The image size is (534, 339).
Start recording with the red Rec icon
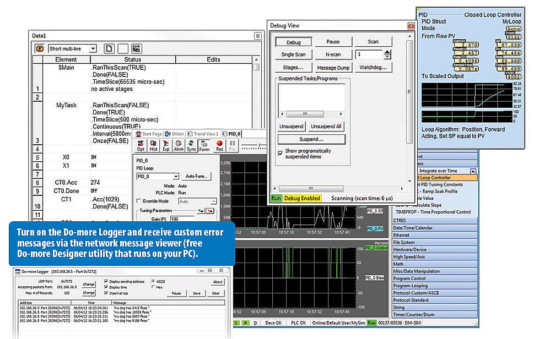(x=220, y=146)
